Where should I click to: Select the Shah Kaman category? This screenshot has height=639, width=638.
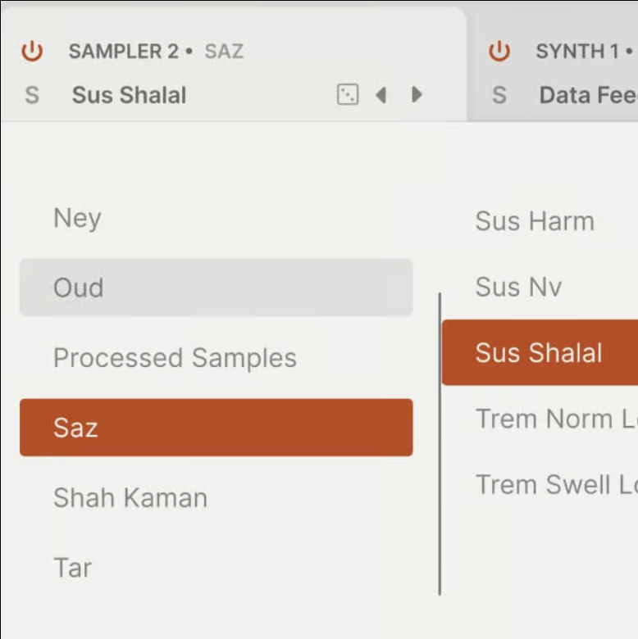point(130,498)
